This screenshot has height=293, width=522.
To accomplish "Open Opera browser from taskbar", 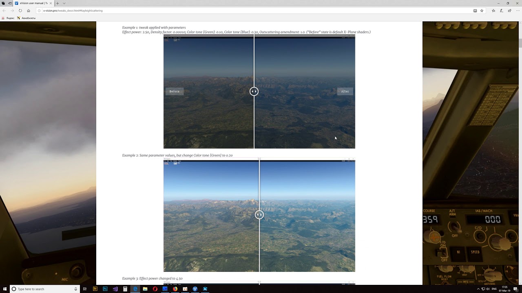I will point(155,289).
